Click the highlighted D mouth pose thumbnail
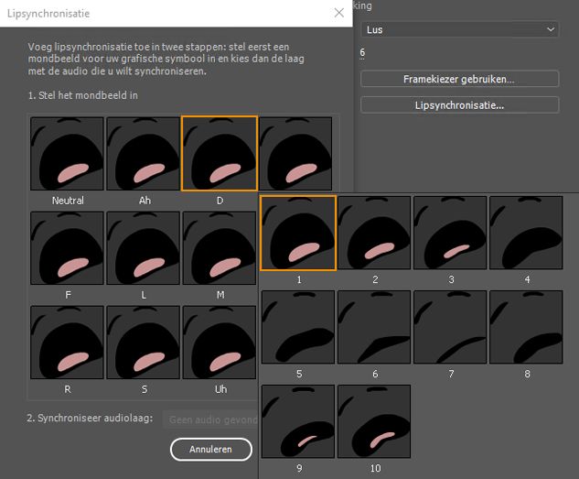579x479 pixels. [x=220, y=153]
